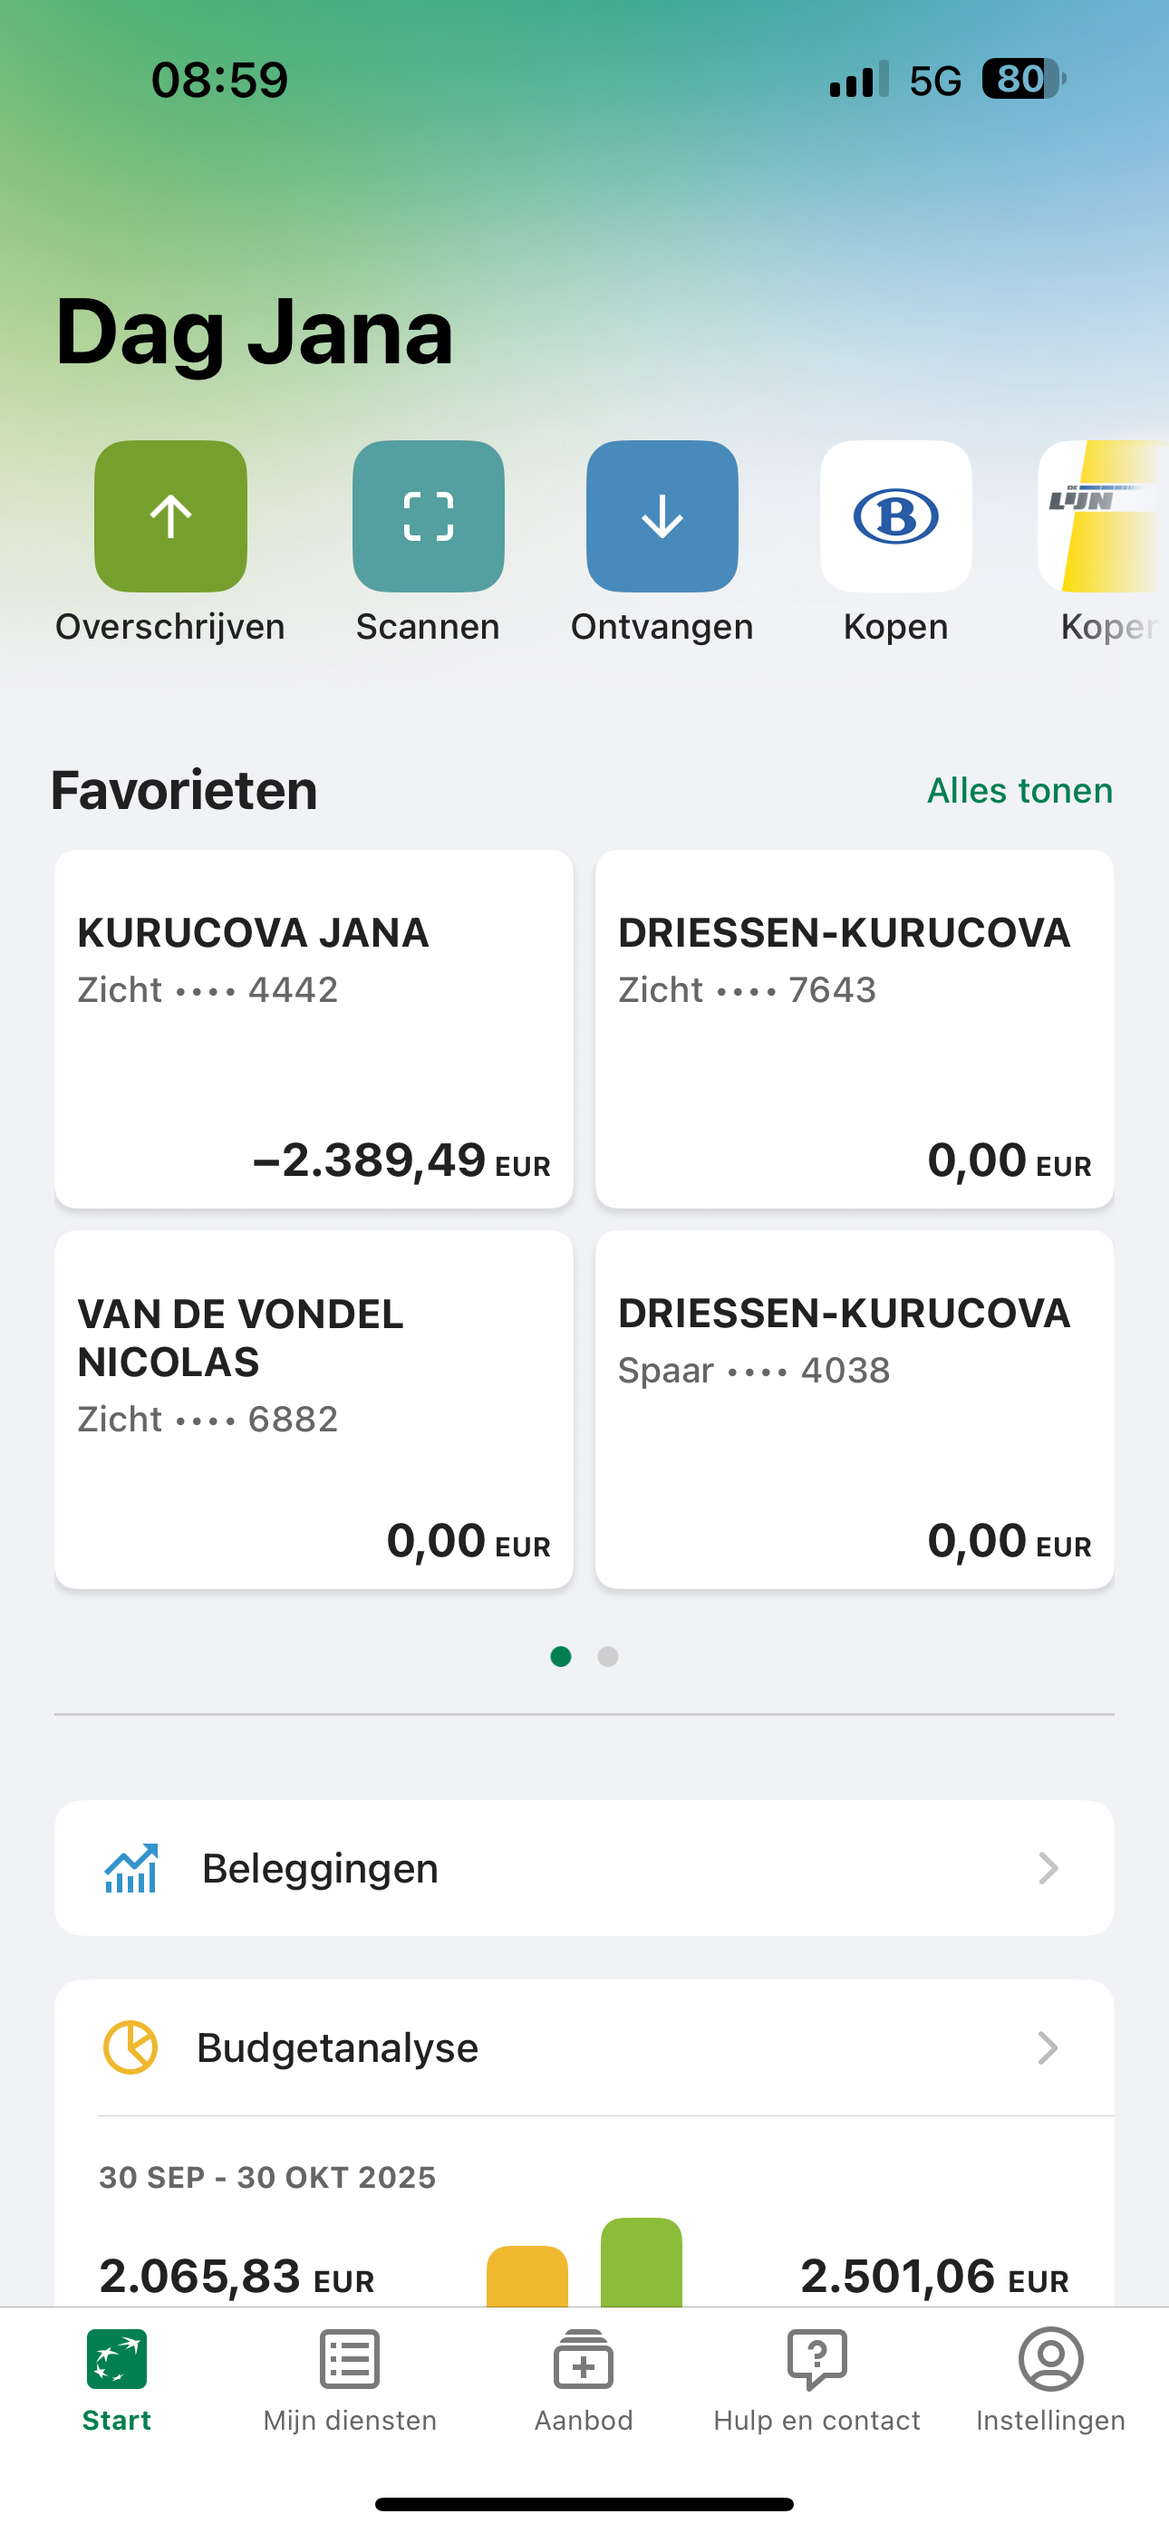Open the De Lijn ticket icon
This screenshot has height=2533, width=1169.
pos(1102,516)
